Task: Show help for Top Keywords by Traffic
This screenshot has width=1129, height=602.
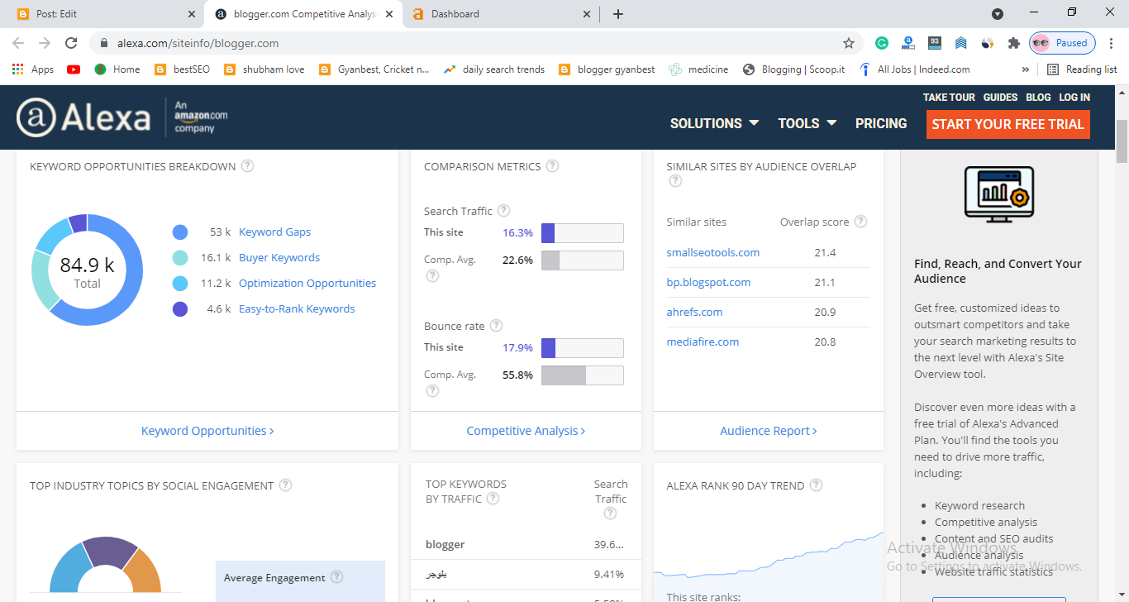Action: click(x=493, y=499)
